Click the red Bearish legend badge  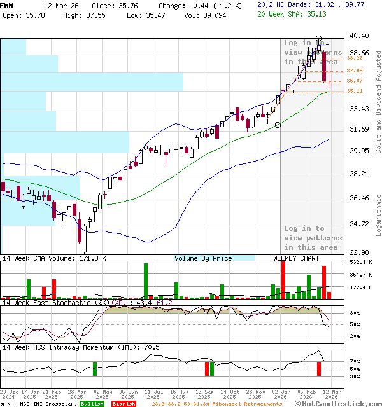tap(124, 404)
